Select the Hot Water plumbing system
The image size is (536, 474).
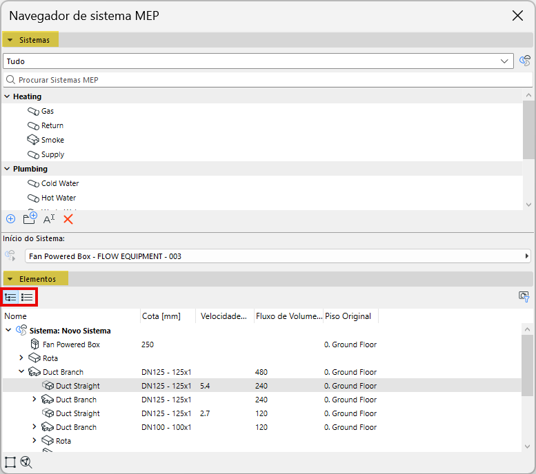(x=262, y=198)
